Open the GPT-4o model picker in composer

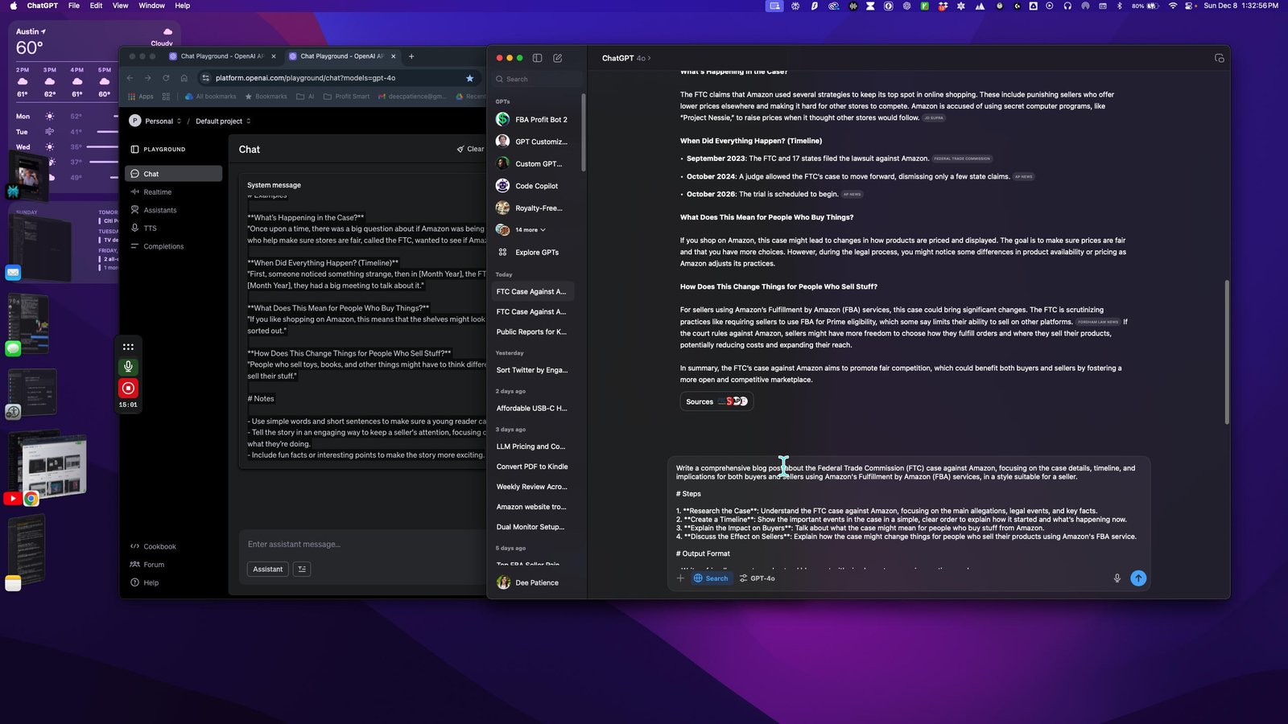pos(758,578)
